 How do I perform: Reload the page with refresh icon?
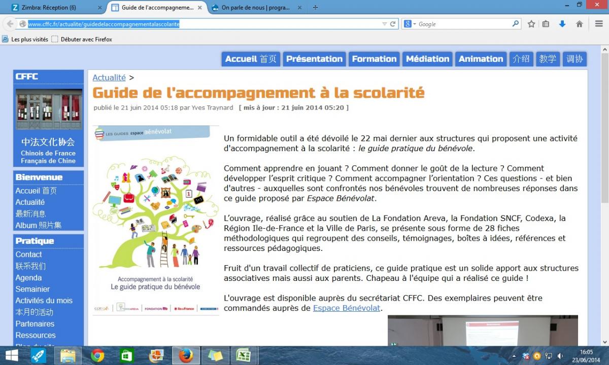click(393, 24)
